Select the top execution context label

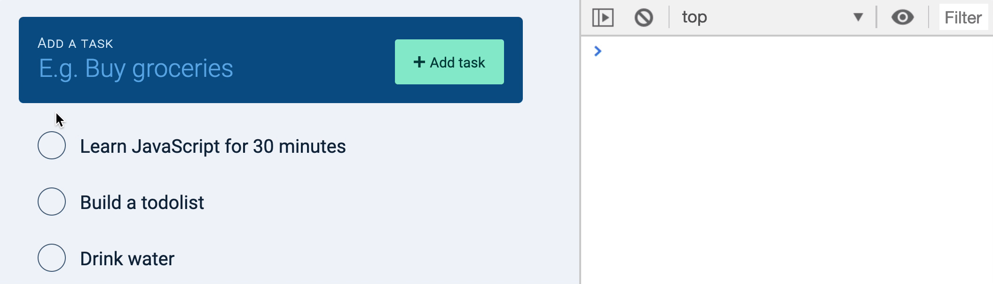[x=695, y=17]
